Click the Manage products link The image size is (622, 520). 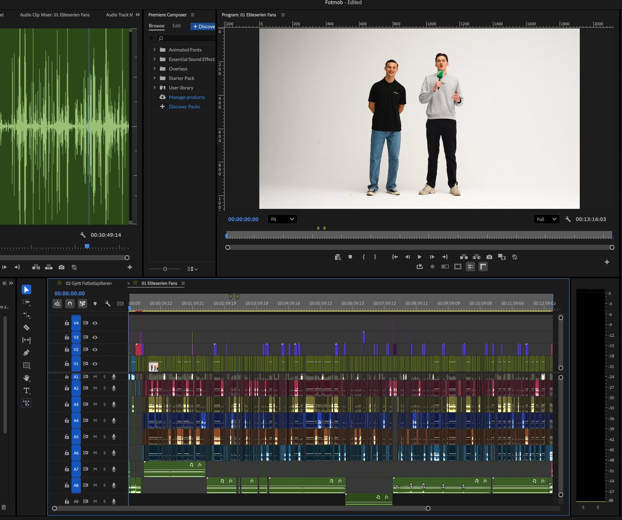pos(187,97)
